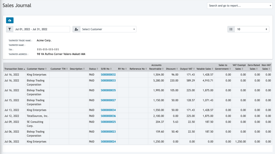Click the Jul 01 - Jul 31 date range field
The width and height of the screenshot is (275, 154).
pyautogui.click(x=41, y=29)
